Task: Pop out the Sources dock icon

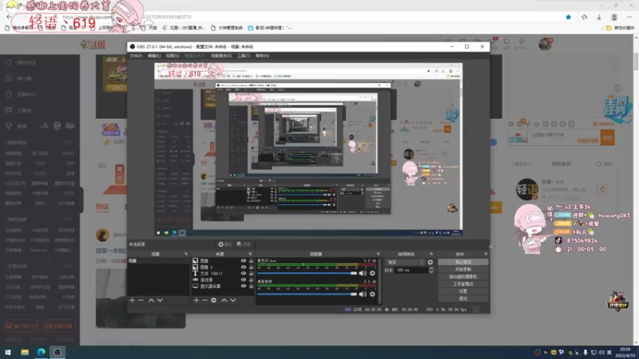Action: [250, 254]
